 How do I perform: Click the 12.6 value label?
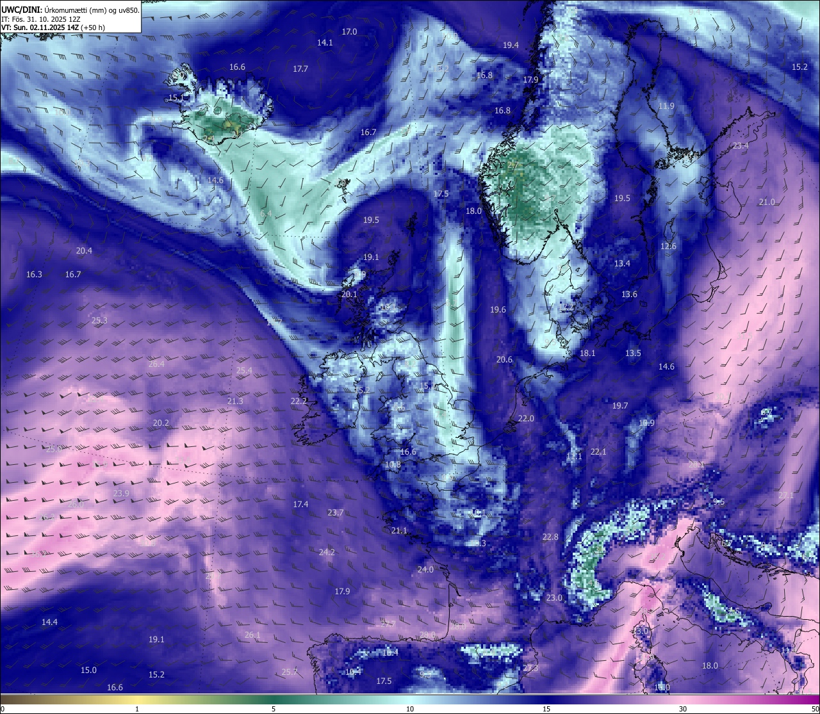point(668,246)
